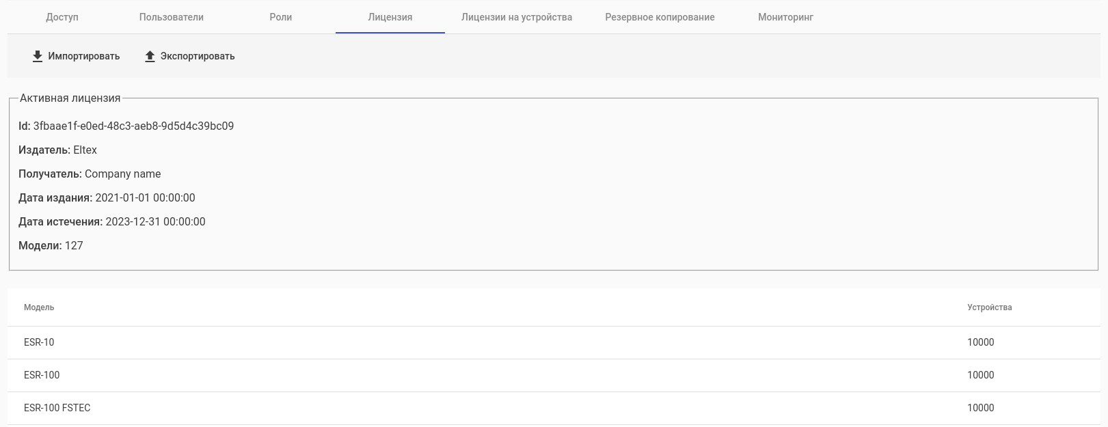Select the ESR-100 FSTEC row
Image resolution: width=1108 pixels, height=427 pixels.
[x=554, y=408]
